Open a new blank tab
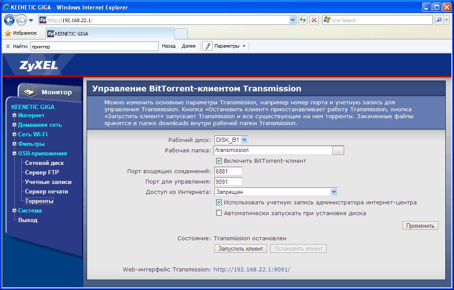This screenshot has height=290, width=454. point(181,34)
